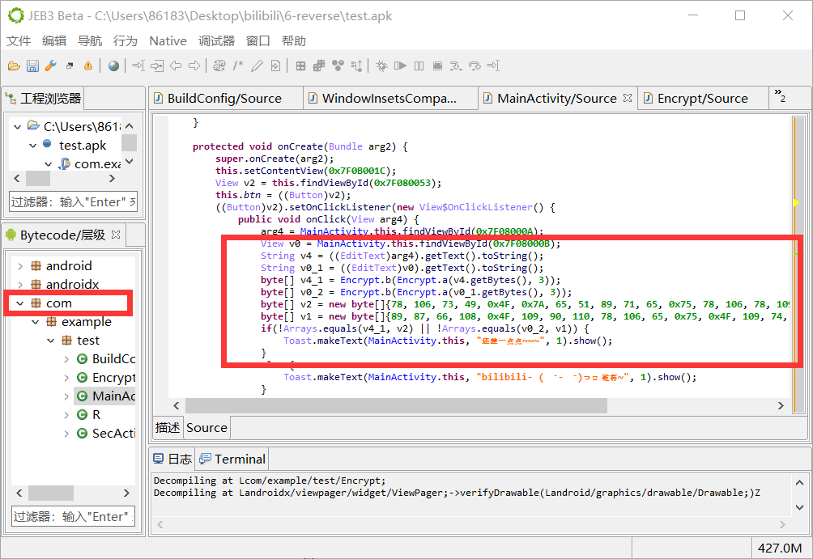Switch to Encrypt/Source tab
Viewport: 813px width, 559px height.
(x=703, y=99)
